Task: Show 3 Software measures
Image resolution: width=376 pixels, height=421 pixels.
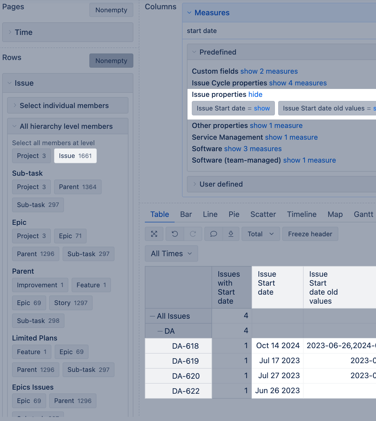Action: pos(252,149)
